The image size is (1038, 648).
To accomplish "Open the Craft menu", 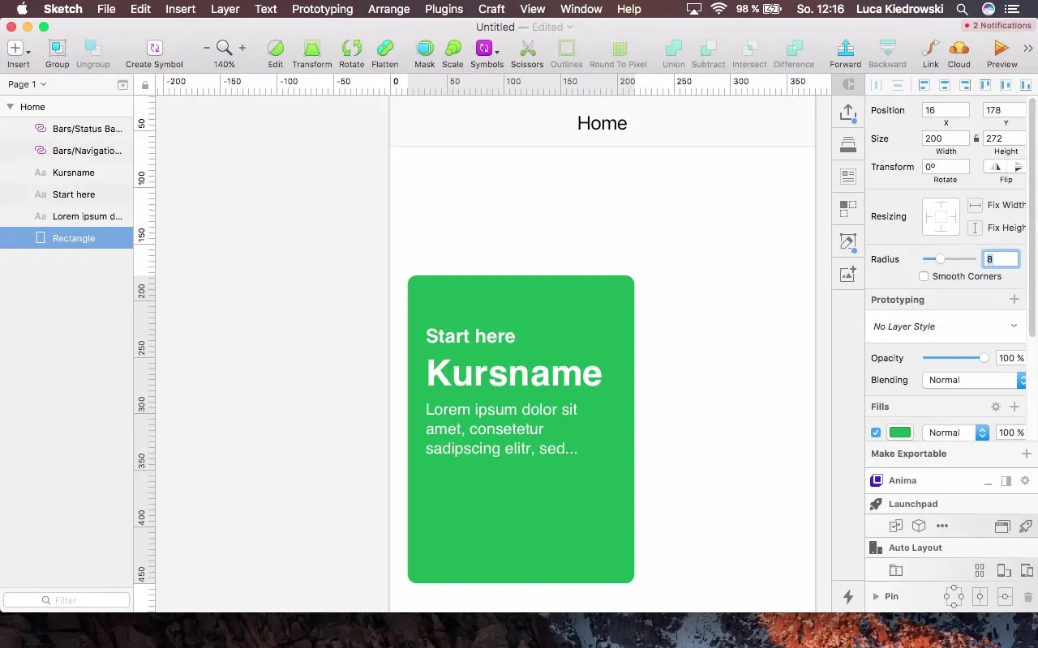I will (491, 9).
